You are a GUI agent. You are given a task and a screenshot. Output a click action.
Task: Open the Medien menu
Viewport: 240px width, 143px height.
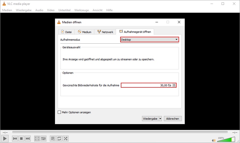(7, 10)
